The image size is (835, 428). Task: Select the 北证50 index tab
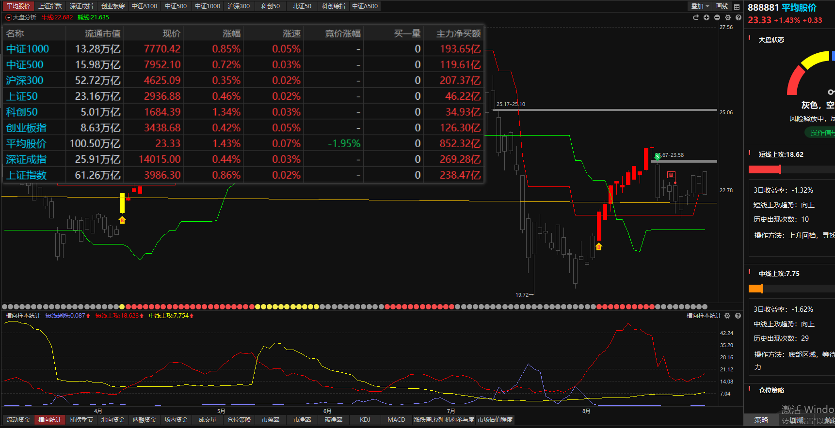(x=302, y=6)
